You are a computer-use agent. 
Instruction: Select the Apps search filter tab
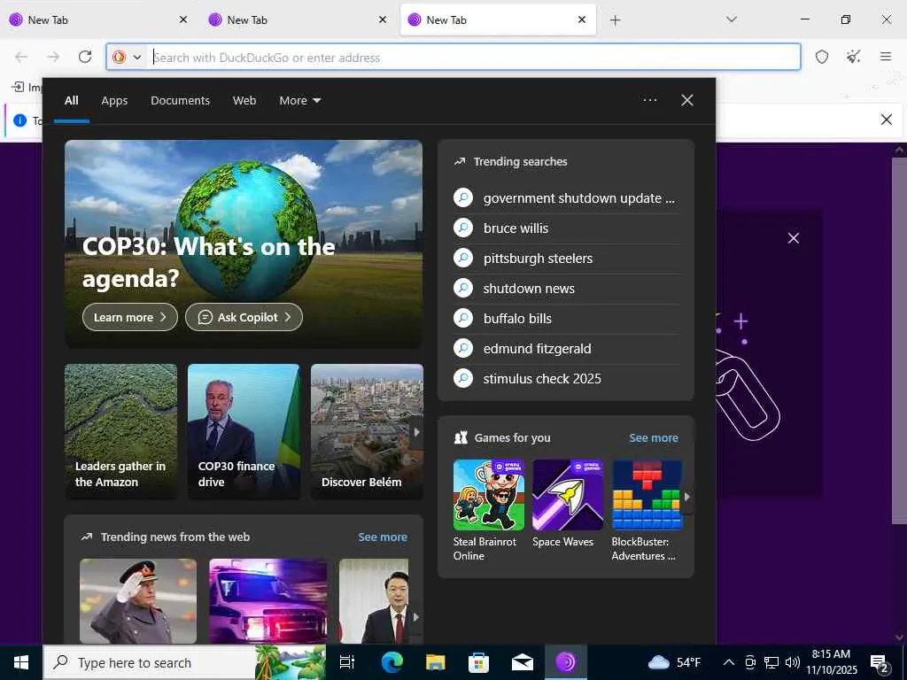click(x=114, y=101)
